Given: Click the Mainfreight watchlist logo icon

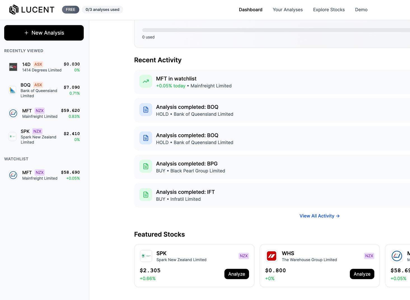Looking at the screenshot, I should (13, 175).
